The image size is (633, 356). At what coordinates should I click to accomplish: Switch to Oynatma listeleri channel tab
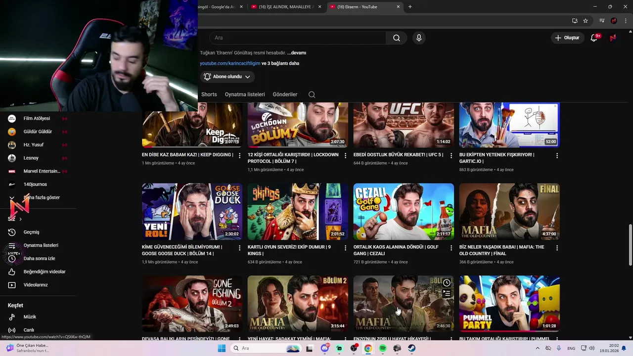[x=245, y=94]
